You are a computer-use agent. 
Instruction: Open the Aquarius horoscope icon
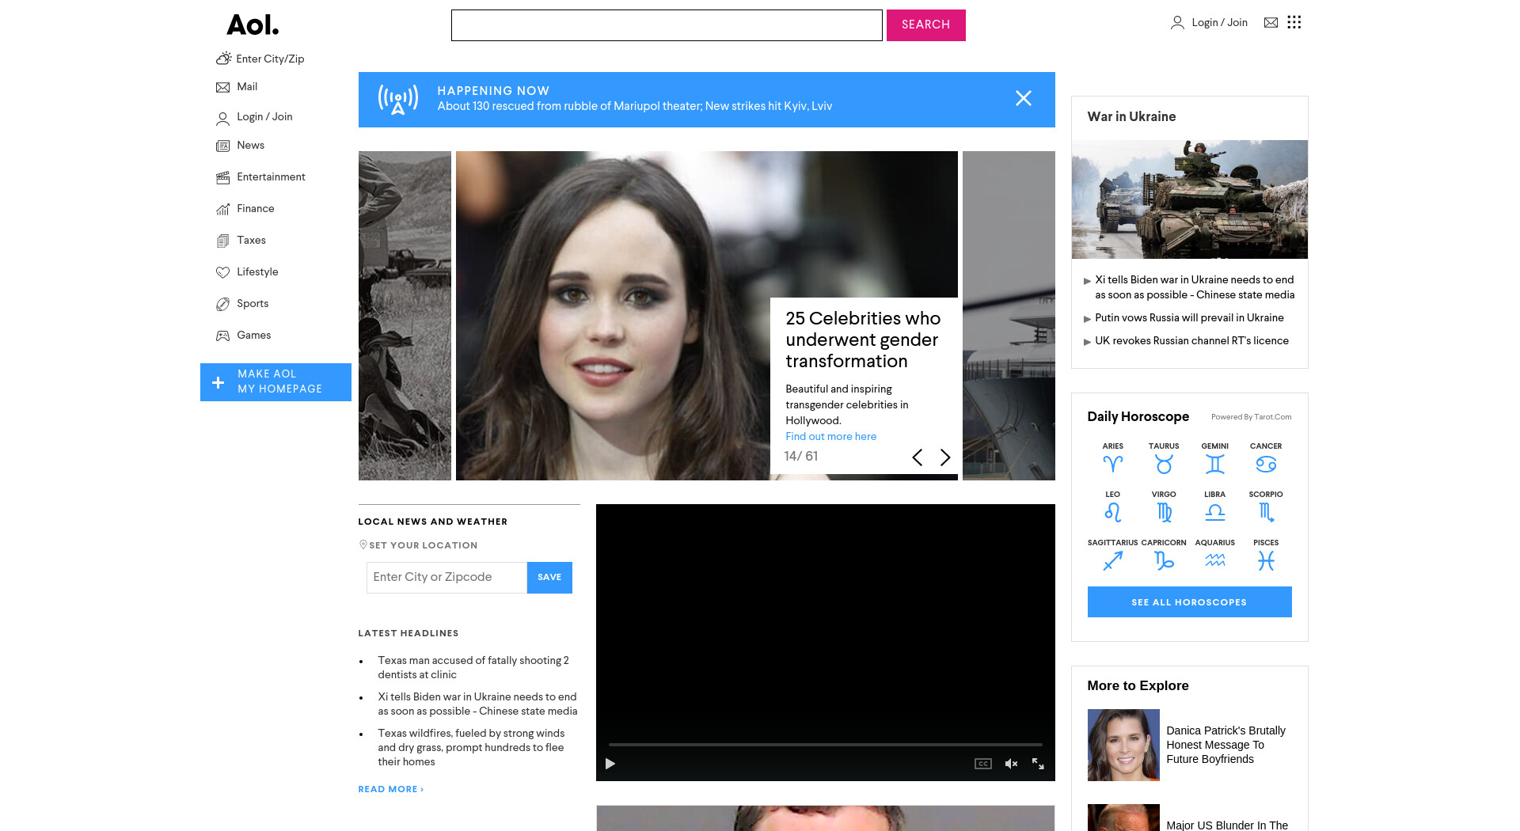pyautogui.click(x=1215, y=561)
